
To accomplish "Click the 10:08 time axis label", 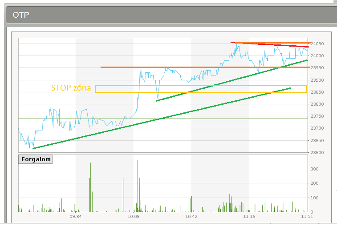I will coord(134,217).
